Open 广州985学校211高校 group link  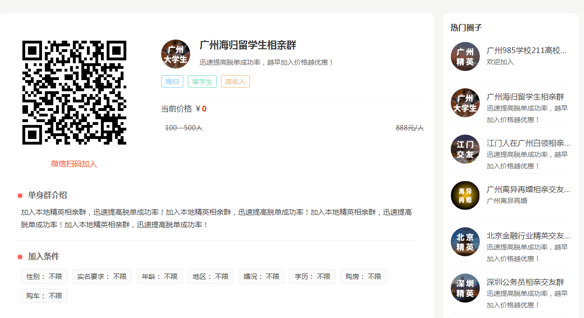(527, 51)
